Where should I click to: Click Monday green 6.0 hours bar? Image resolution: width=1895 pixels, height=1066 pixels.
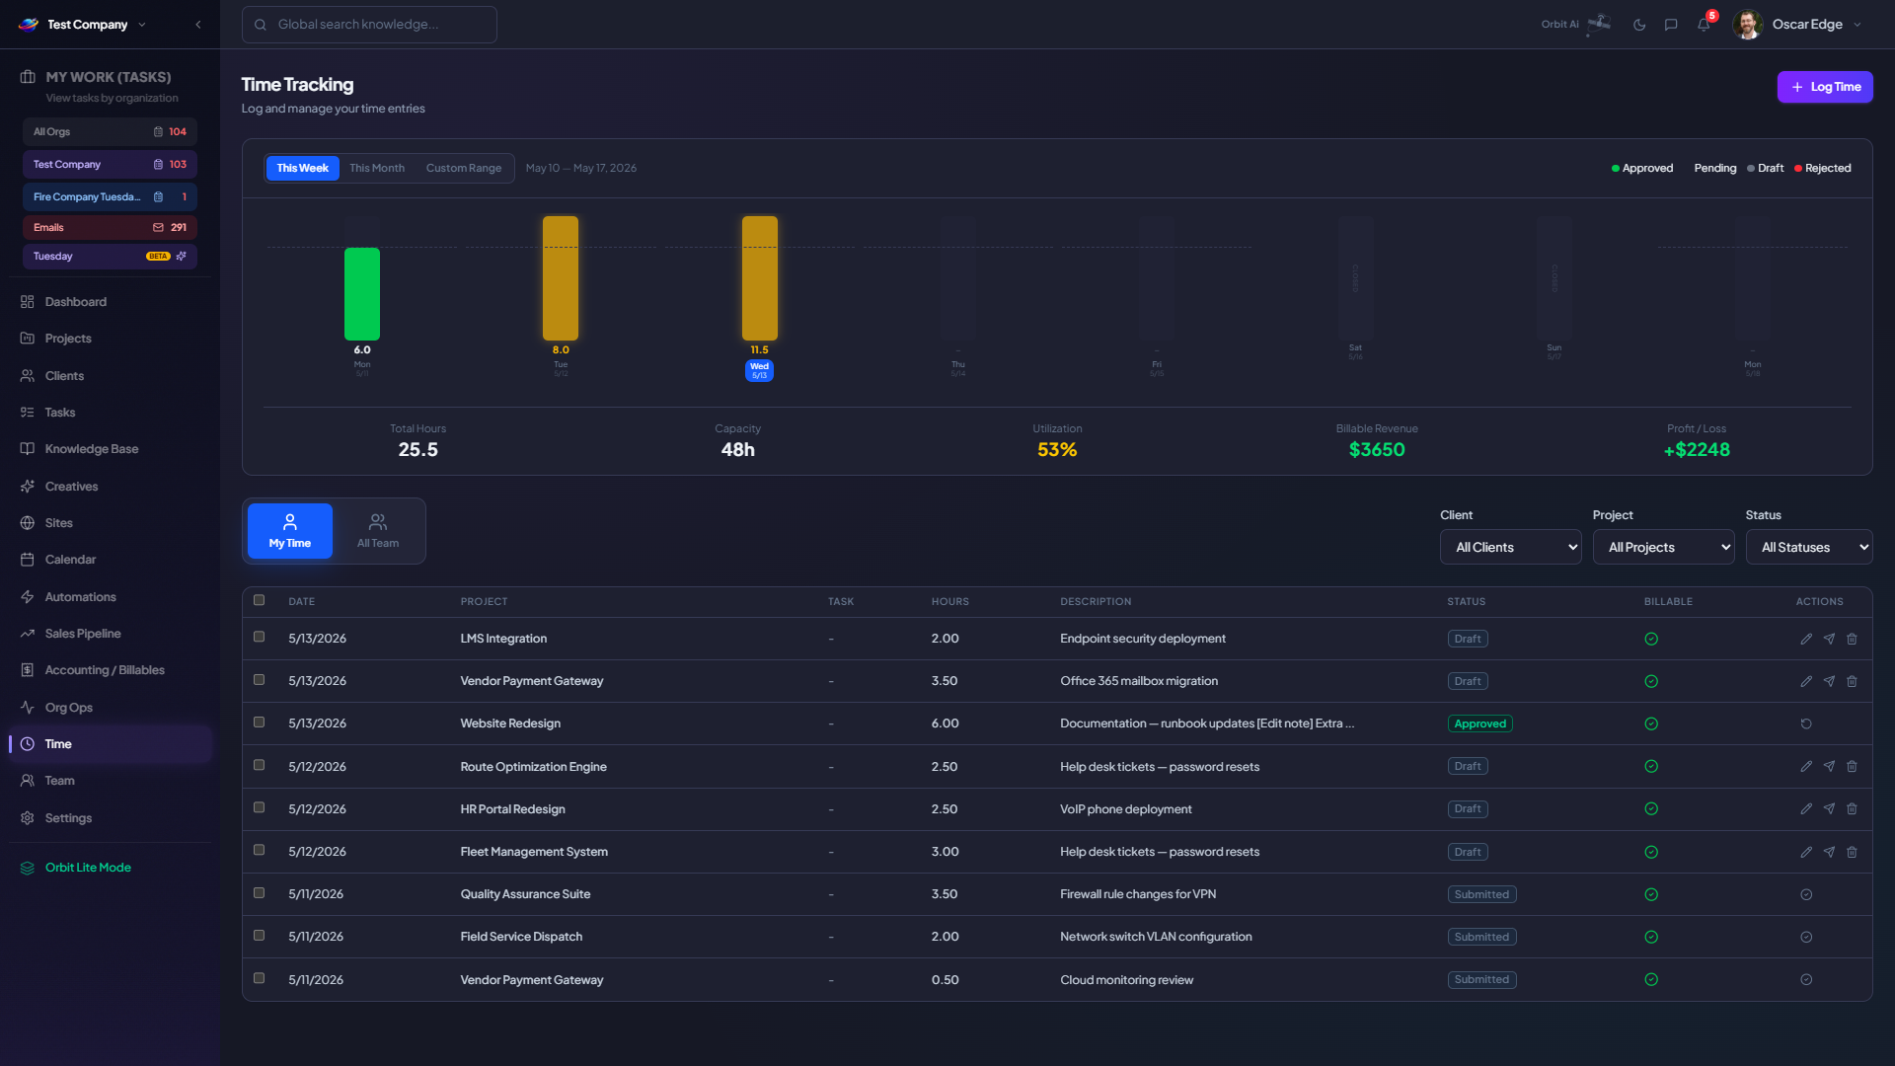tap(362, 294)
